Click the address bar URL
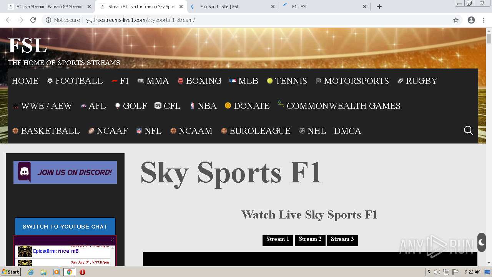 [140, 20]
